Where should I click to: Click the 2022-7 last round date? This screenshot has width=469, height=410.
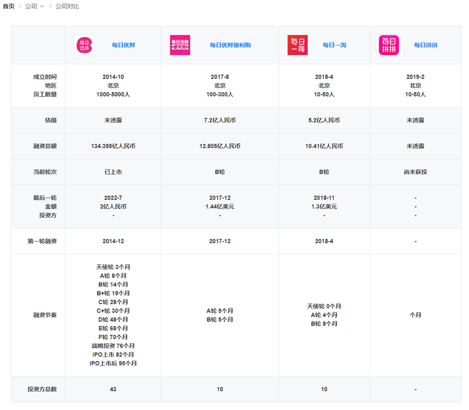pyautogui.click(x=113, y=198)
